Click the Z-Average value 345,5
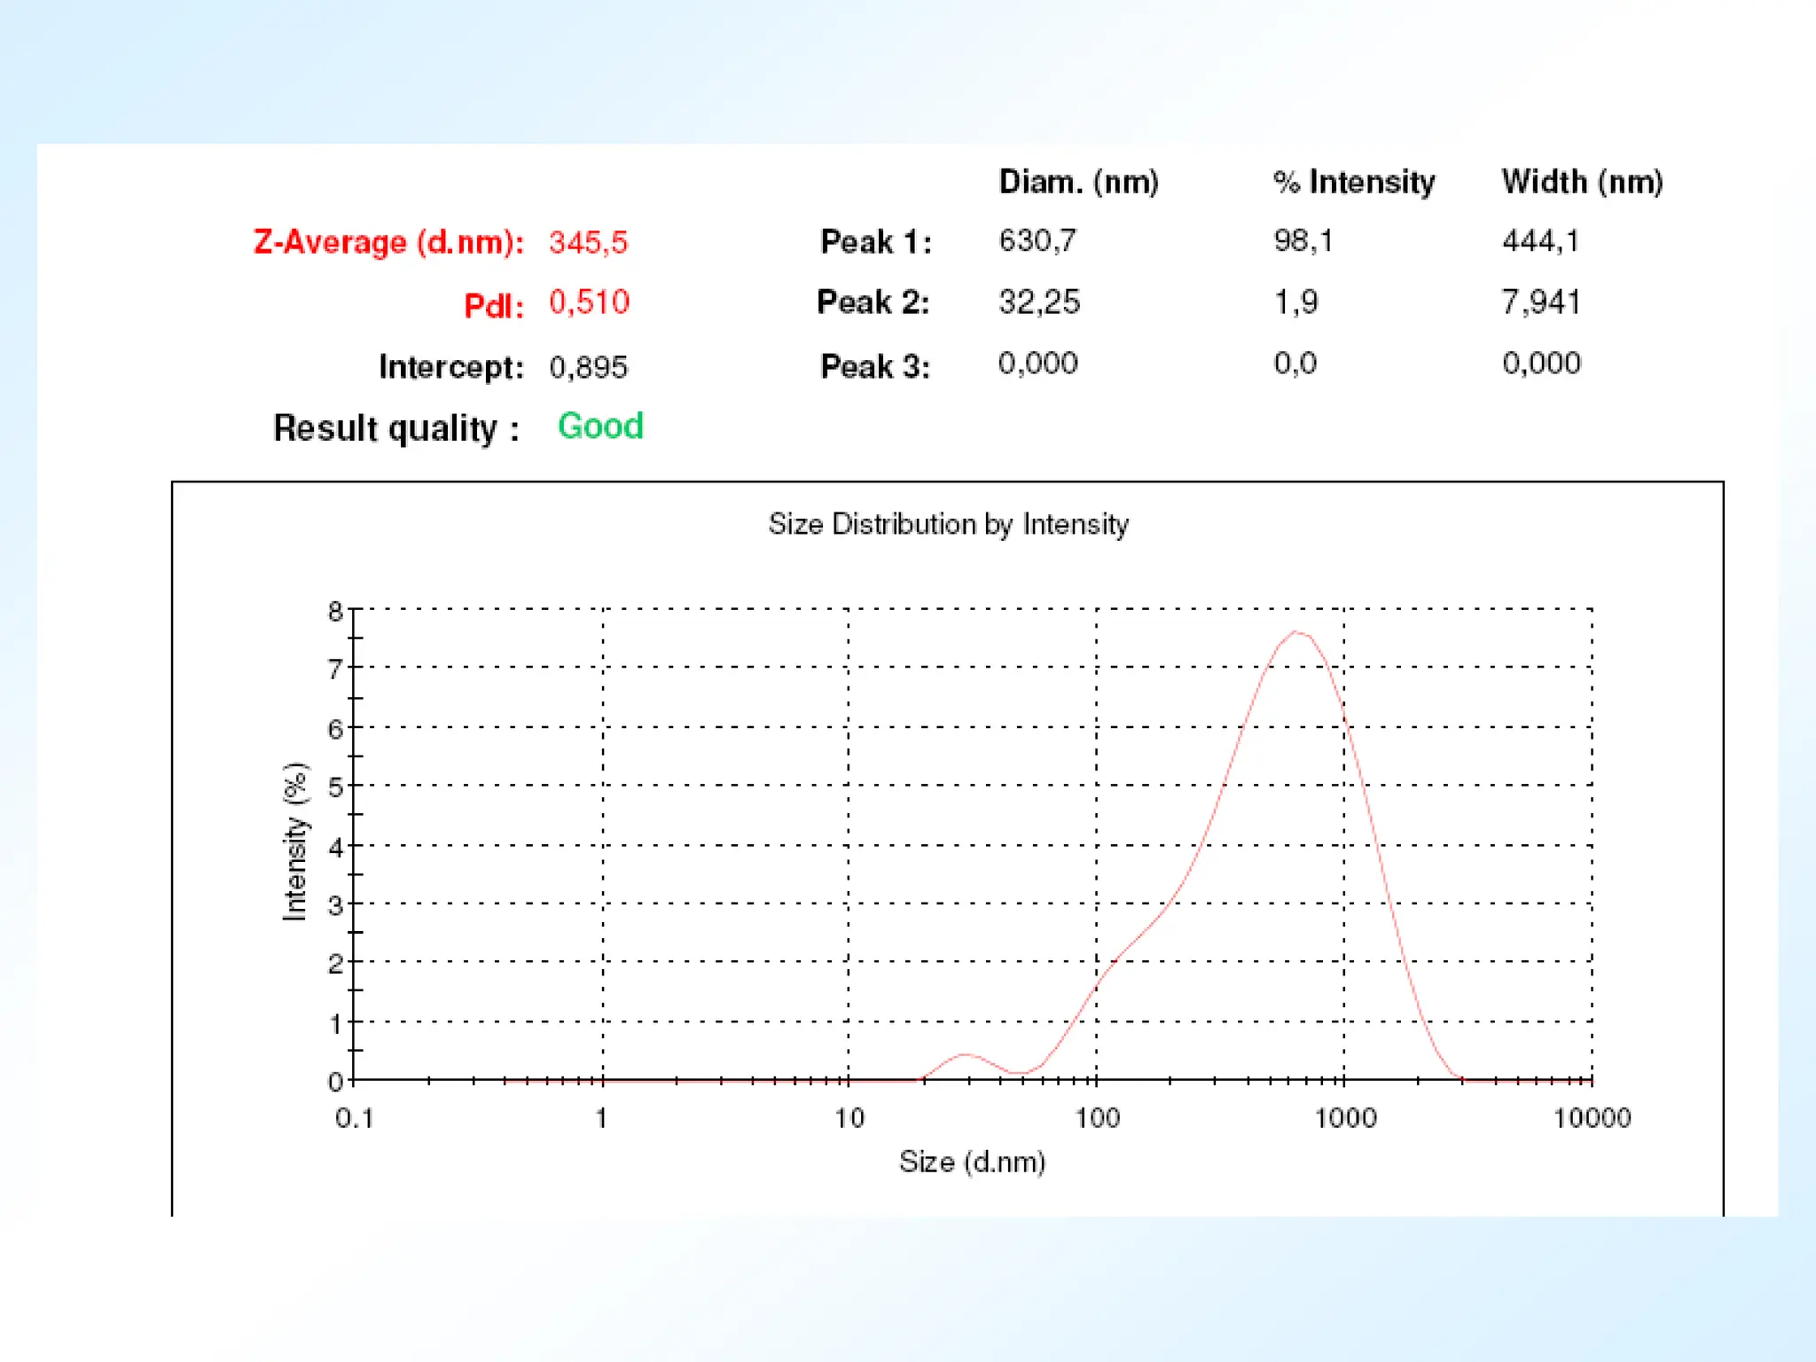 point(588,242)
